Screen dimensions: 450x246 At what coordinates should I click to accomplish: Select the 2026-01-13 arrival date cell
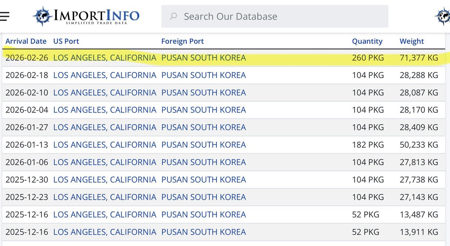(27, 145)
